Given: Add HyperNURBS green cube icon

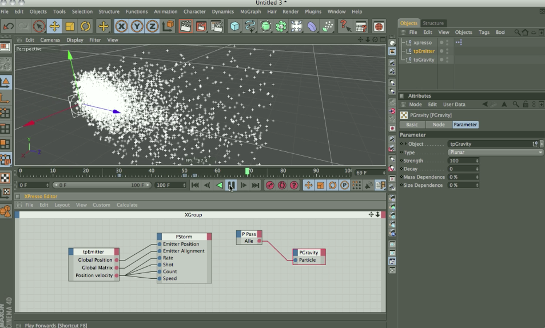Looking at the screenshot, I should click(x=265, y=26).
